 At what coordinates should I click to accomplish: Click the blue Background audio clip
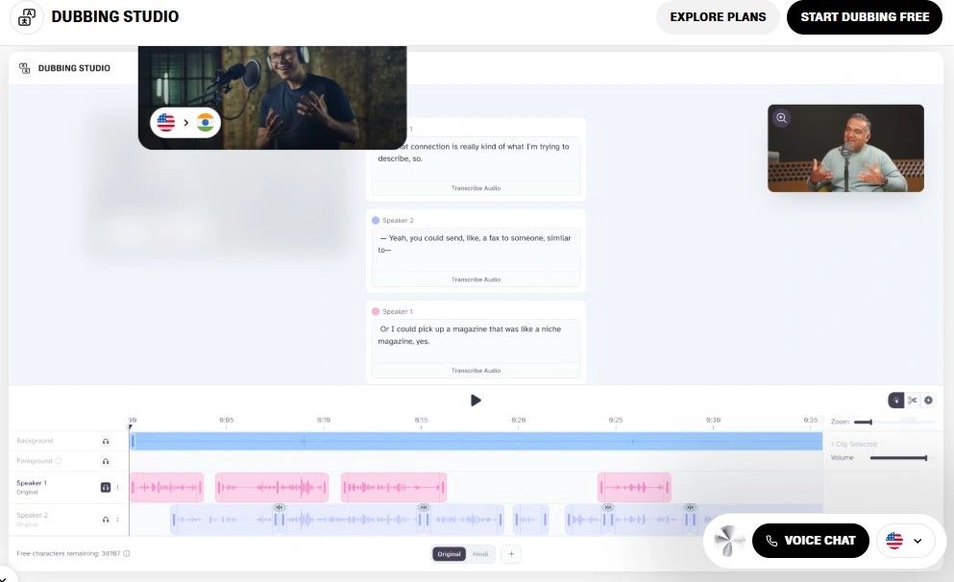[476, 441]
